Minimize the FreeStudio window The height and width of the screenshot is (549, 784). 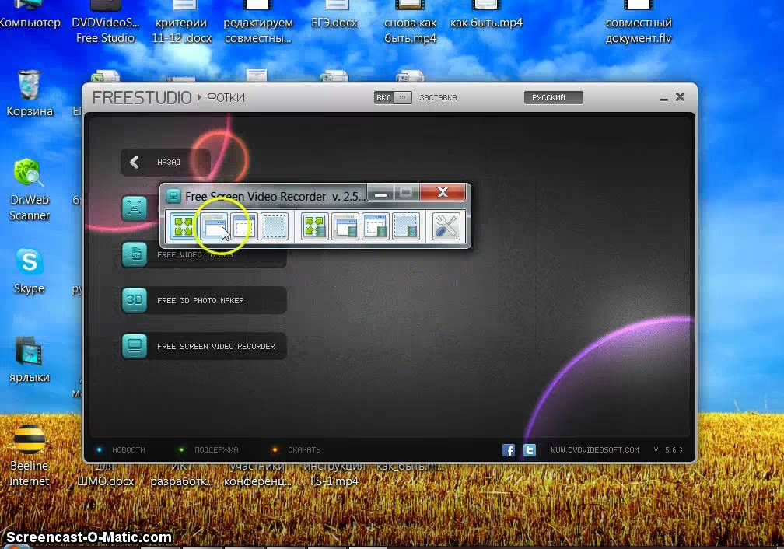point(664,98)
